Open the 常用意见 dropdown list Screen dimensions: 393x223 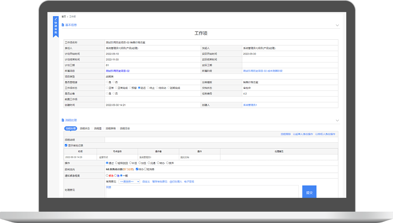(129, 182)
